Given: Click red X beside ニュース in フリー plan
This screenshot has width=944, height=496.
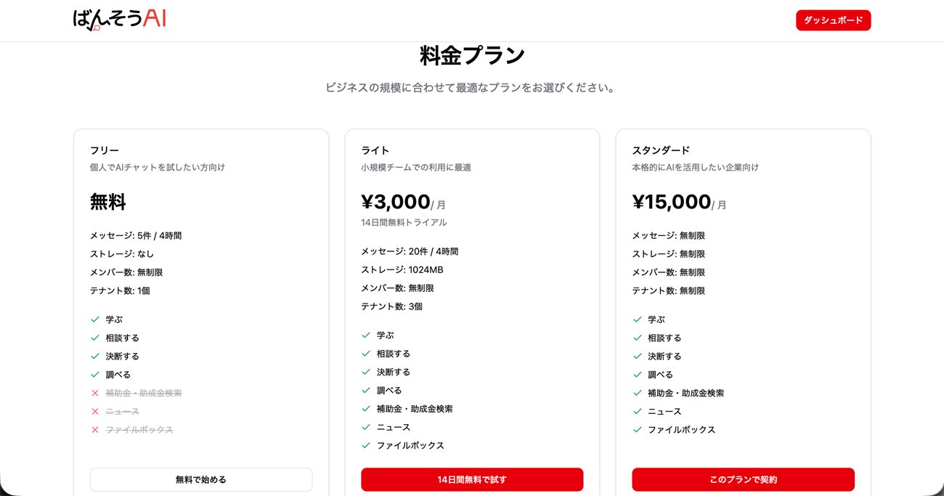Looking at the screenshot, I should pos(95,412).
